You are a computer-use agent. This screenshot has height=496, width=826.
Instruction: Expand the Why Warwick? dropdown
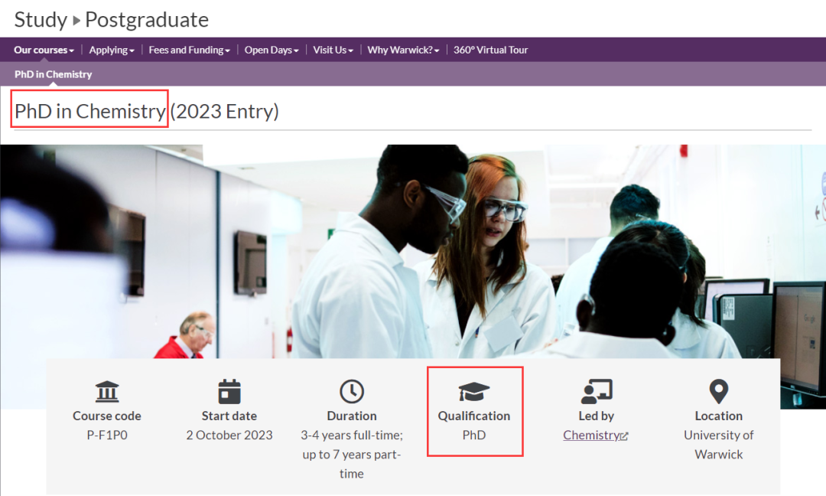(403, 50)
